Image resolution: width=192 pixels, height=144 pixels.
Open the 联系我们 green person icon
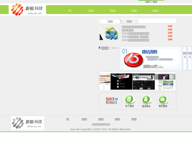click(x=146, y=100)
